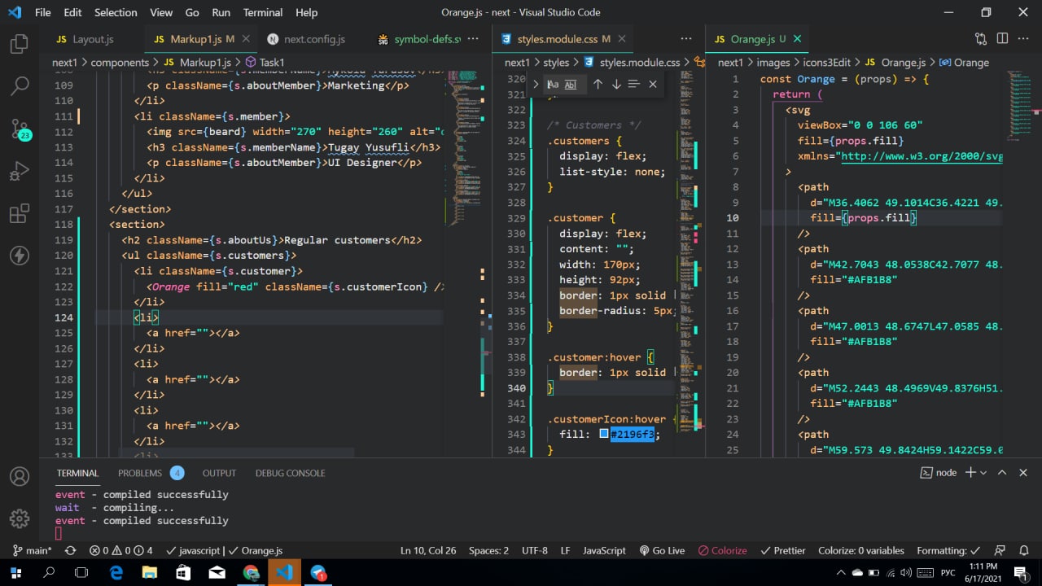Split the Orange.js editor to the right
The image size is (1042, 586).
pos(1002,38)
